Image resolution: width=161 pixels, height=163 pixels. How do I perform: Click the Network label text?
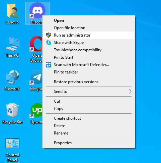click(12, 89)
